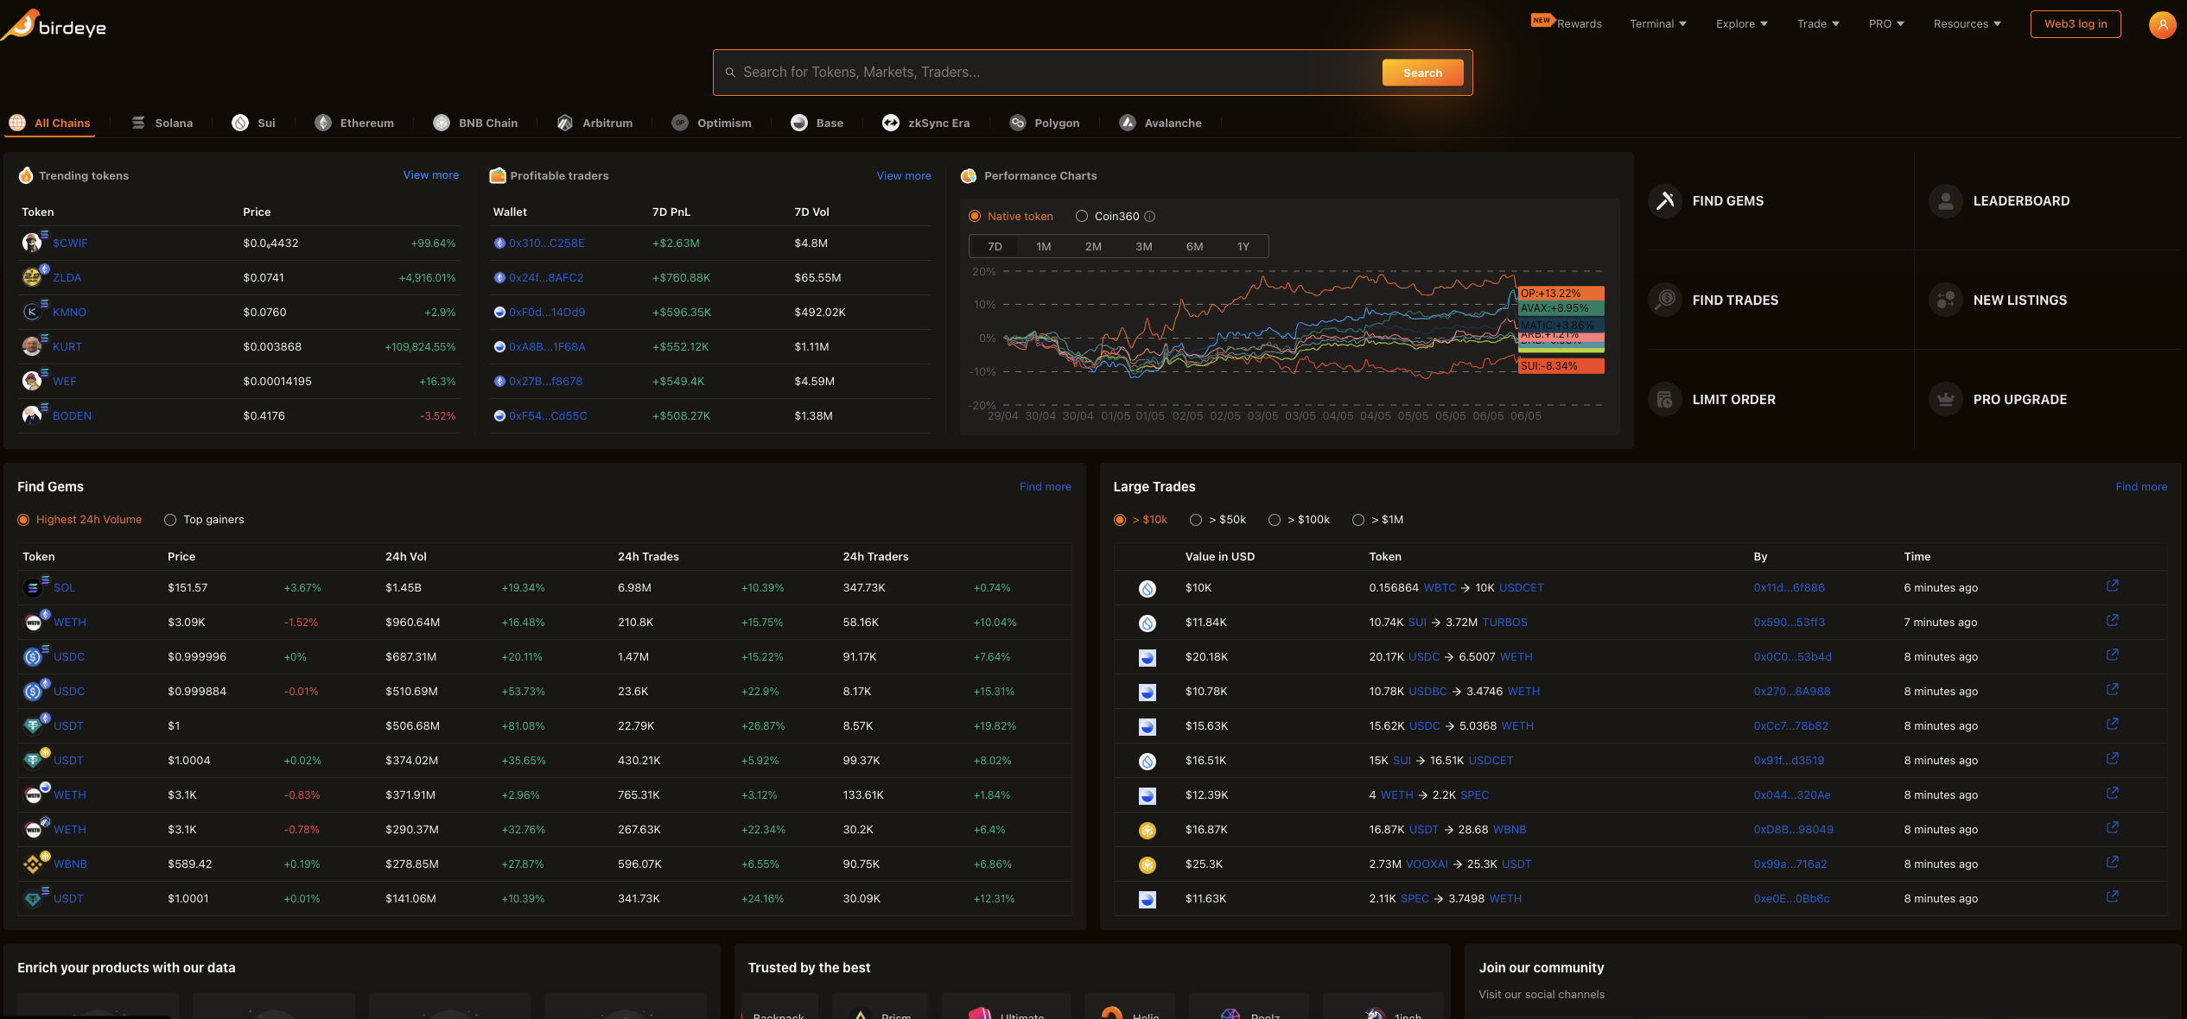
Task: Click the Pro Upgrade crown icon
Action: (x=1945, y=400)
